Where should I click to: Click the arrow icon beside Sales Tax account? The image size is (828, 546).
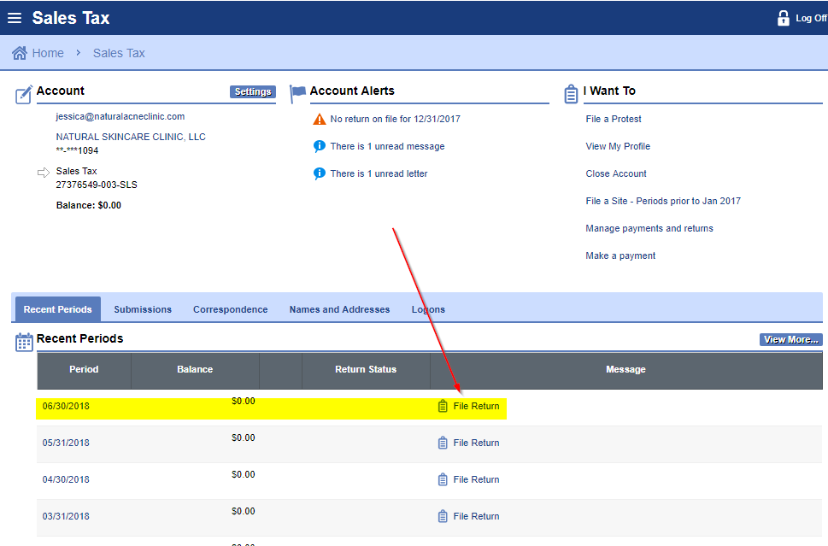coord(44,173)
